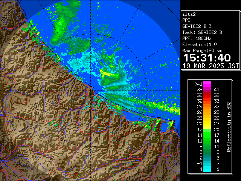
Task: Click the '---' legend label
Action: pyautogui.click(x=215, y=84)
